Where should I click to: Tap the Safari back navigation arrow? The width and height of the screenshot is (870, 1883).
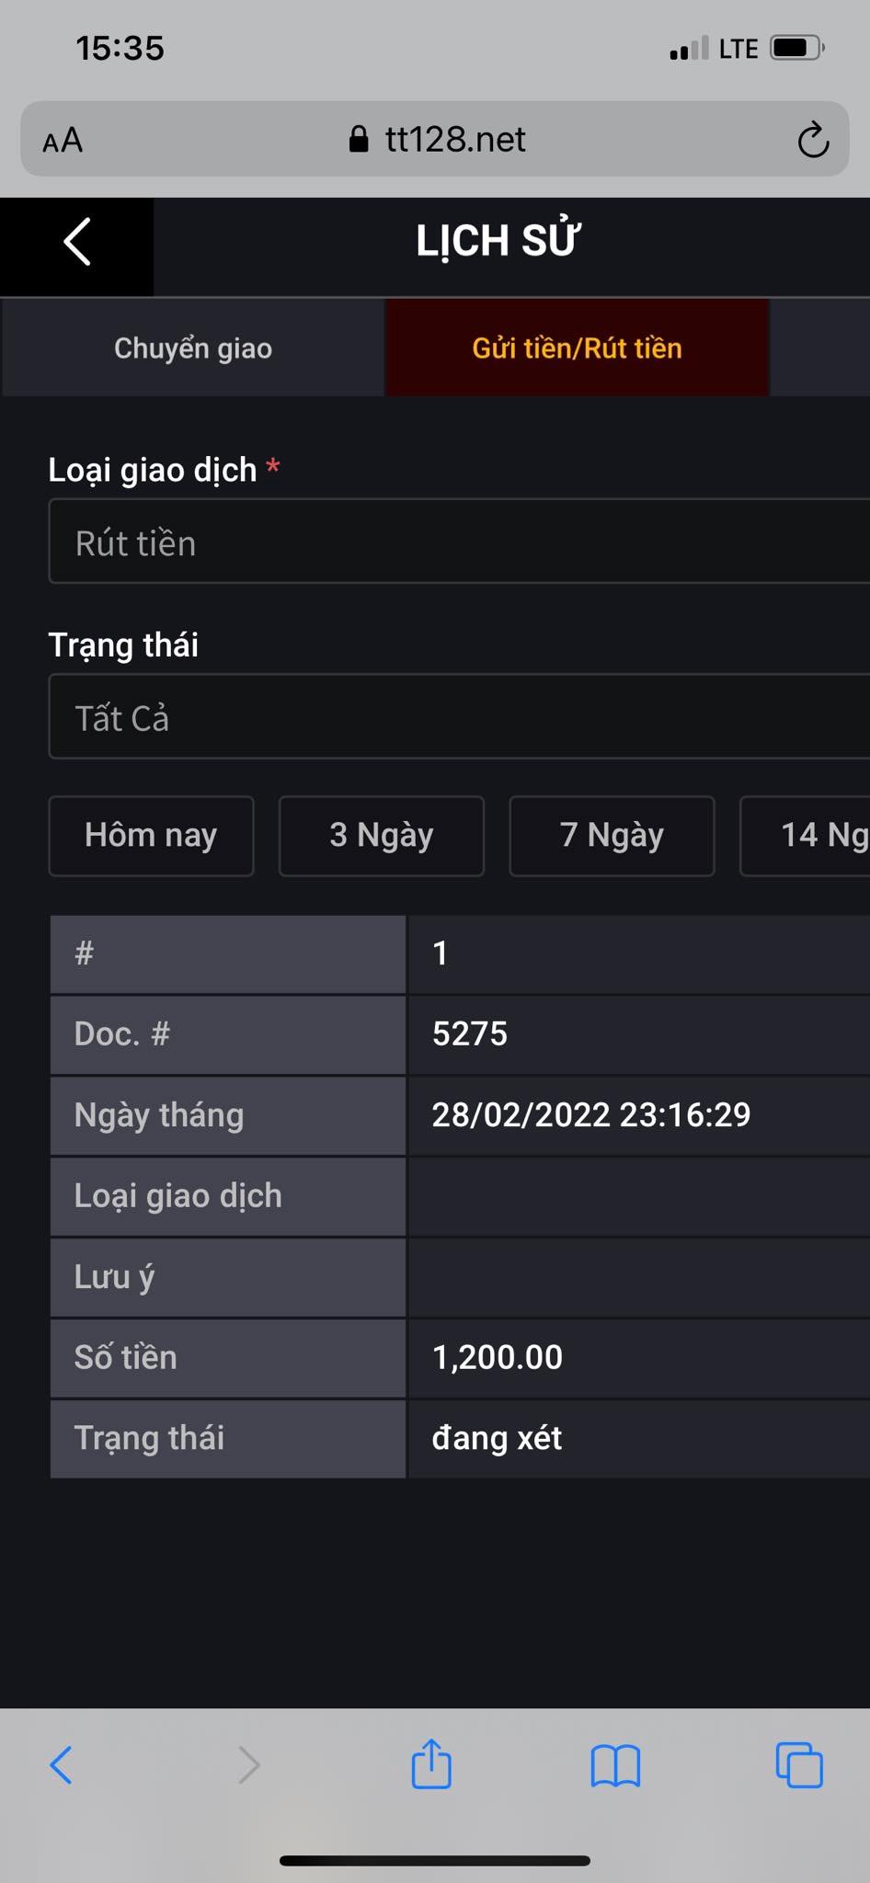pos(61,1765)
